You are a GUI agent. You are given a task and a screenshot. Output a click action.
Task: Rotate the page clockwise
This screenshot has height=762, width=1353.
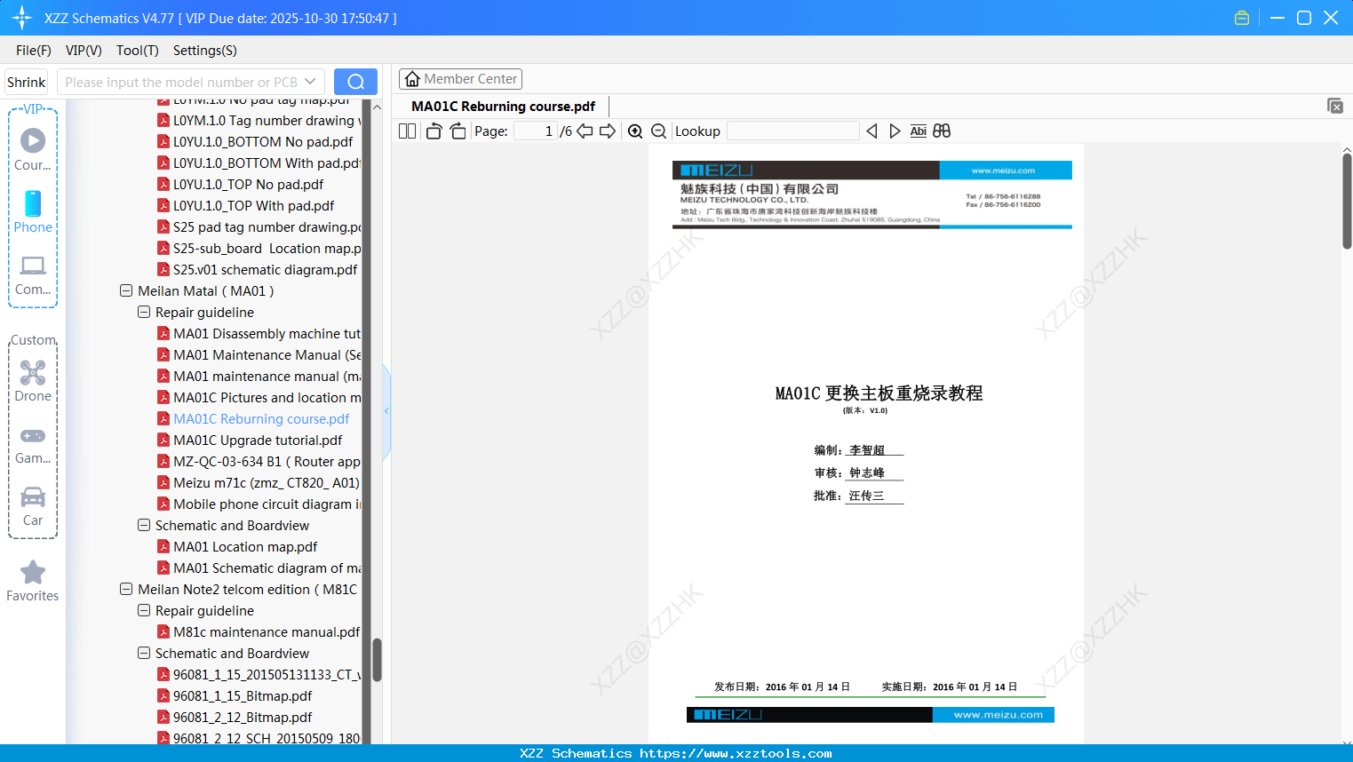pos(457,131)
